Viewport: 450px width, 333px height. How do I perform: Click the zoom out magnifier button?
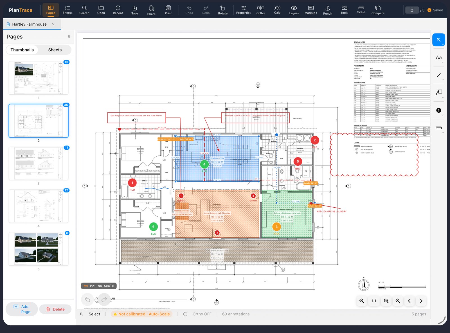[362, 301]
